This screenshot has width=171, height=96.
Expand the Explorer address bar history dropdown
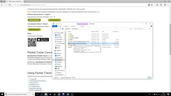(130, 29)
